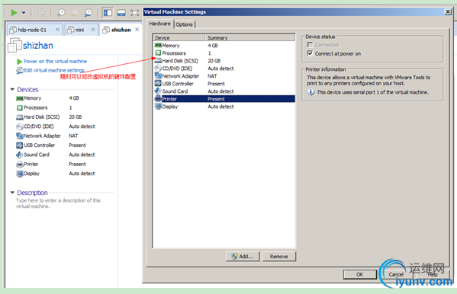Close the shizhan tab
This screenshot has width=457, height=294.
pos(137,30)
